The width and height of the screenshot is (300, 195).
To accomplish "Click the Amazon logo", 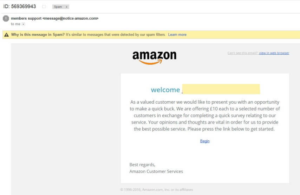I will [154, 57].
